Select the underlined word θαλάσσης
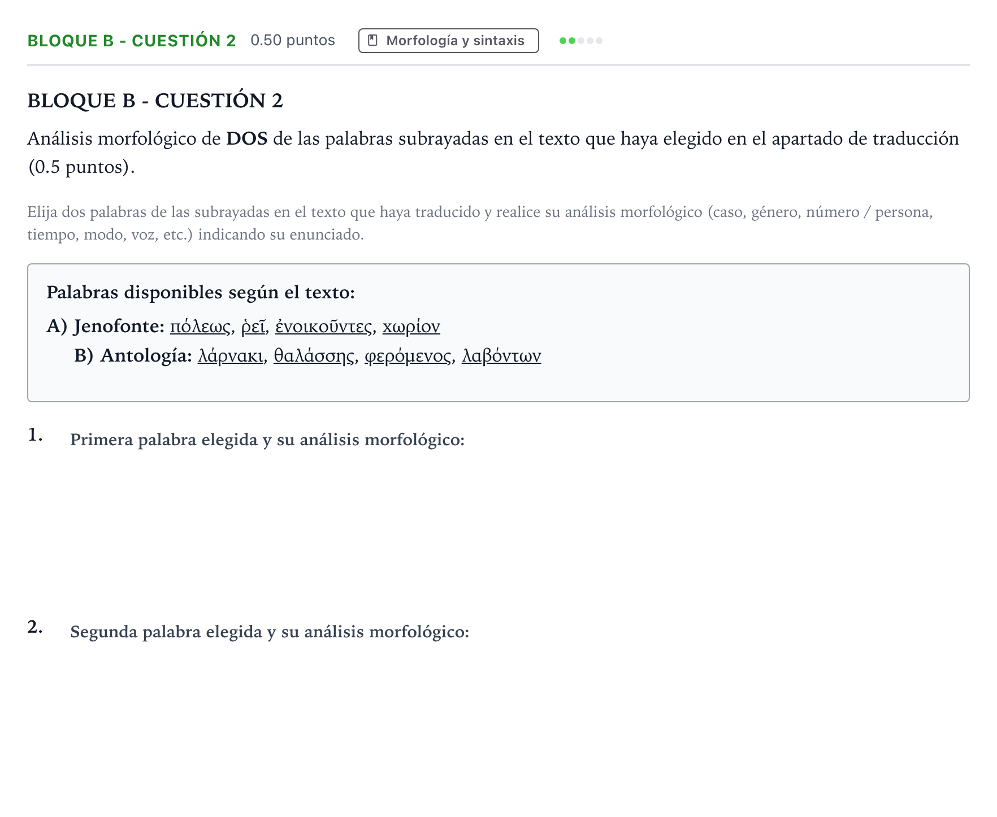Viewport: 997px width, 817px height. [x=314, y=356]
